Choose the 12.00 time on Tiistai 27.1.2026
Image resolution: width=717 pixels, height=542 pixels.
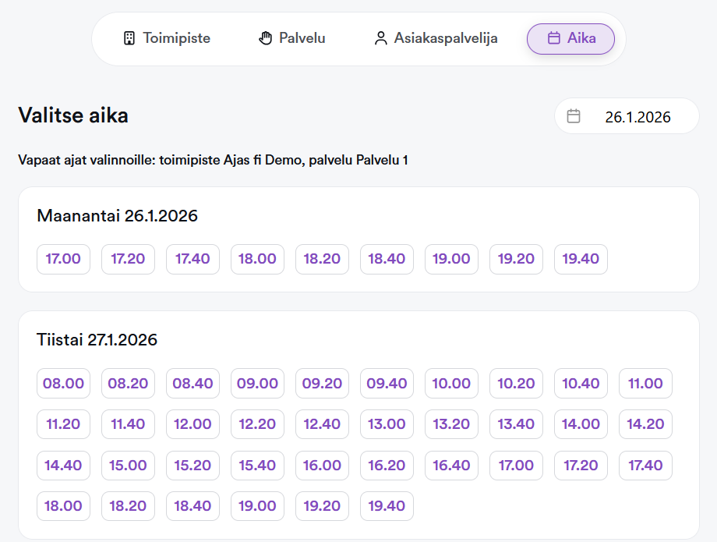[x=192, y=424]
